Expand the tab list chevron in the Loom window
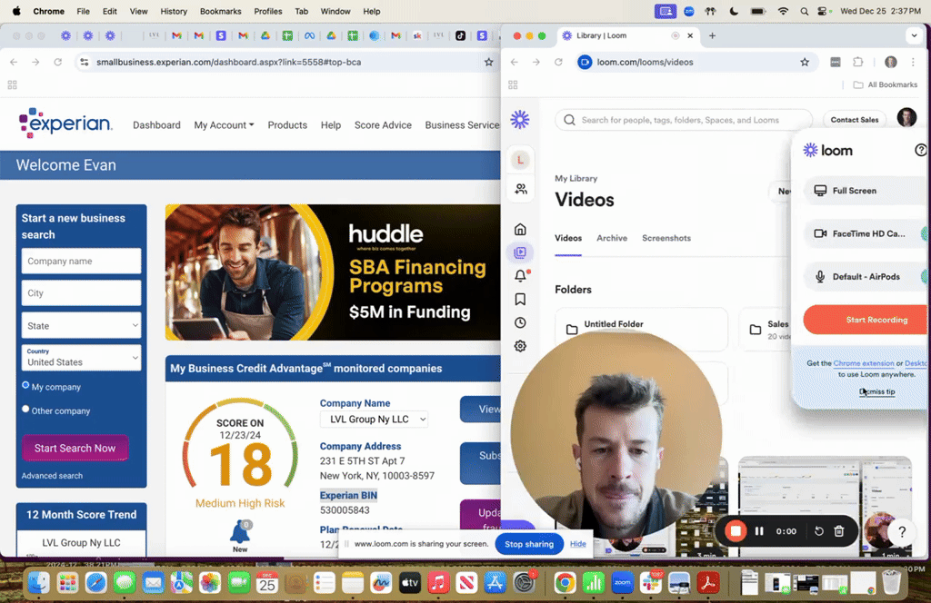 [914, 35]
